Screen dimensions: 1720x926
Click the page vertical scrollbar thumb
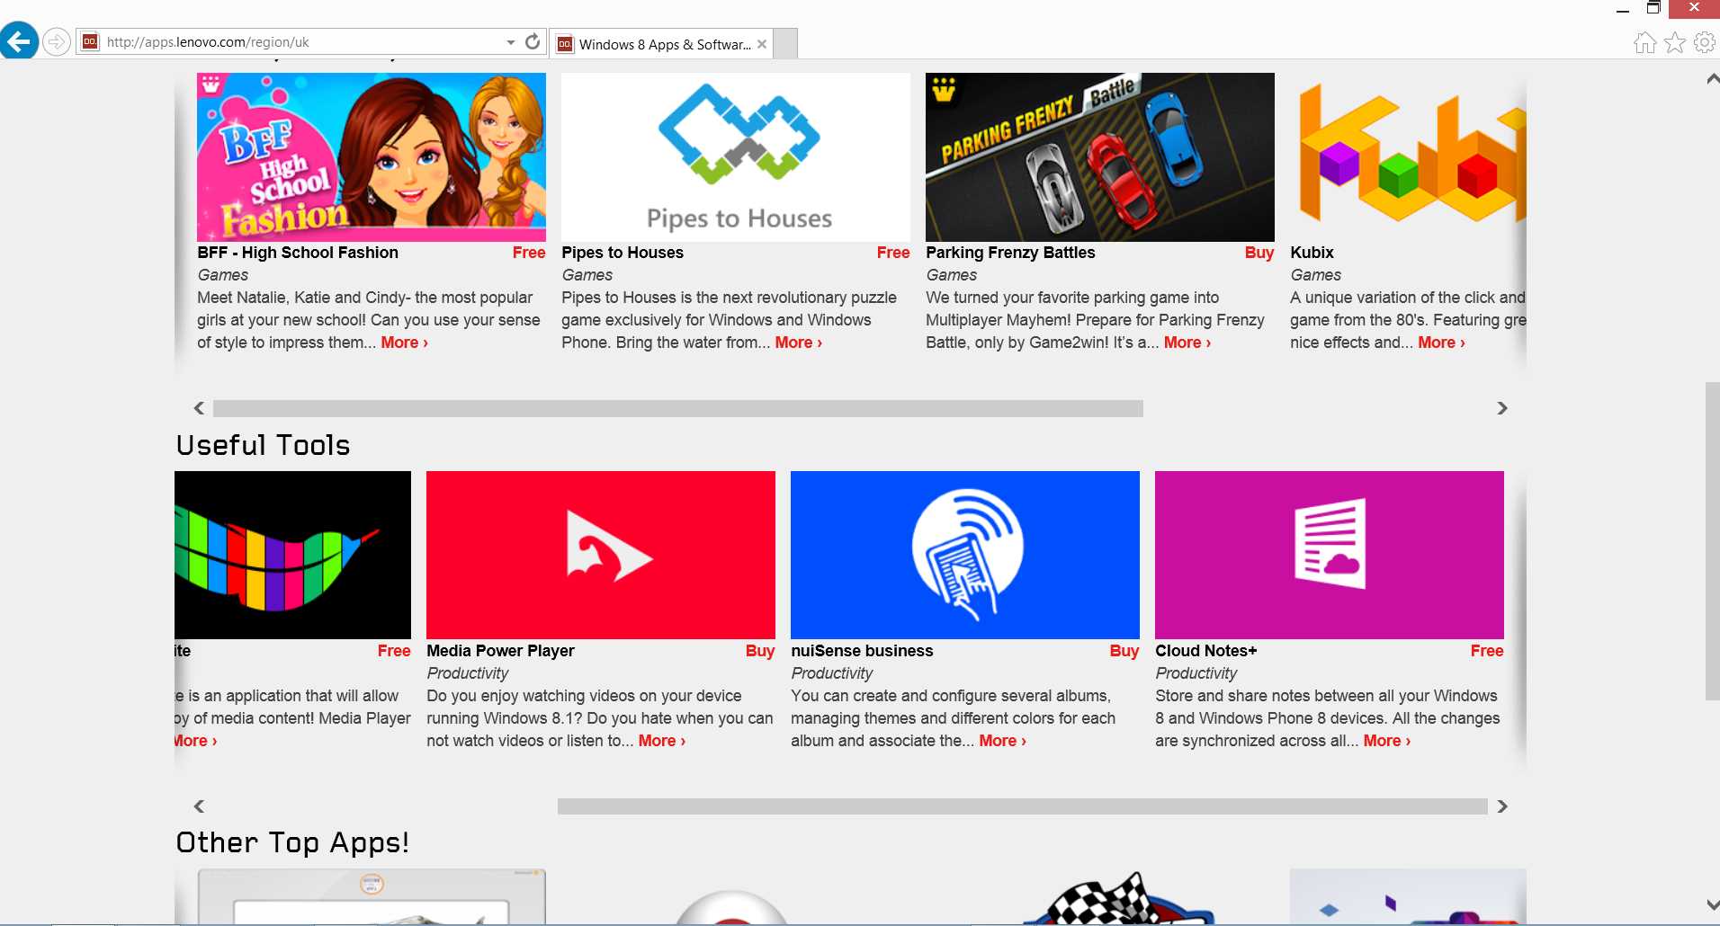[1712, 540]
